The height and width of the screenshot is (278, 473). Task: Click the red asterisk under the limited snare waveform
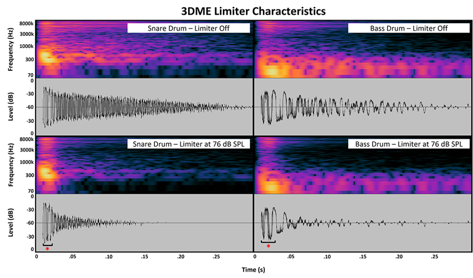point(47,249)
